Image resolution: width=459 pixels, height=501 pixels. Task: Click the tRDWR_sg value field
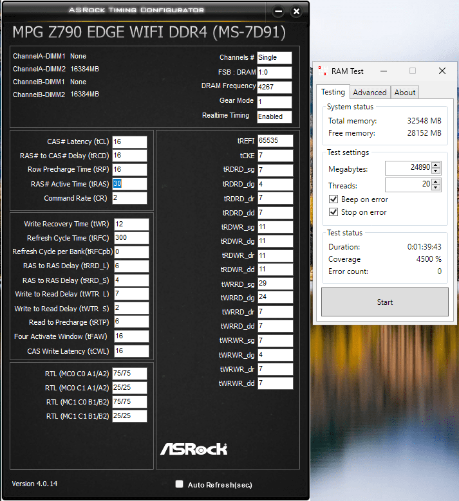click(x=275, y=227)
